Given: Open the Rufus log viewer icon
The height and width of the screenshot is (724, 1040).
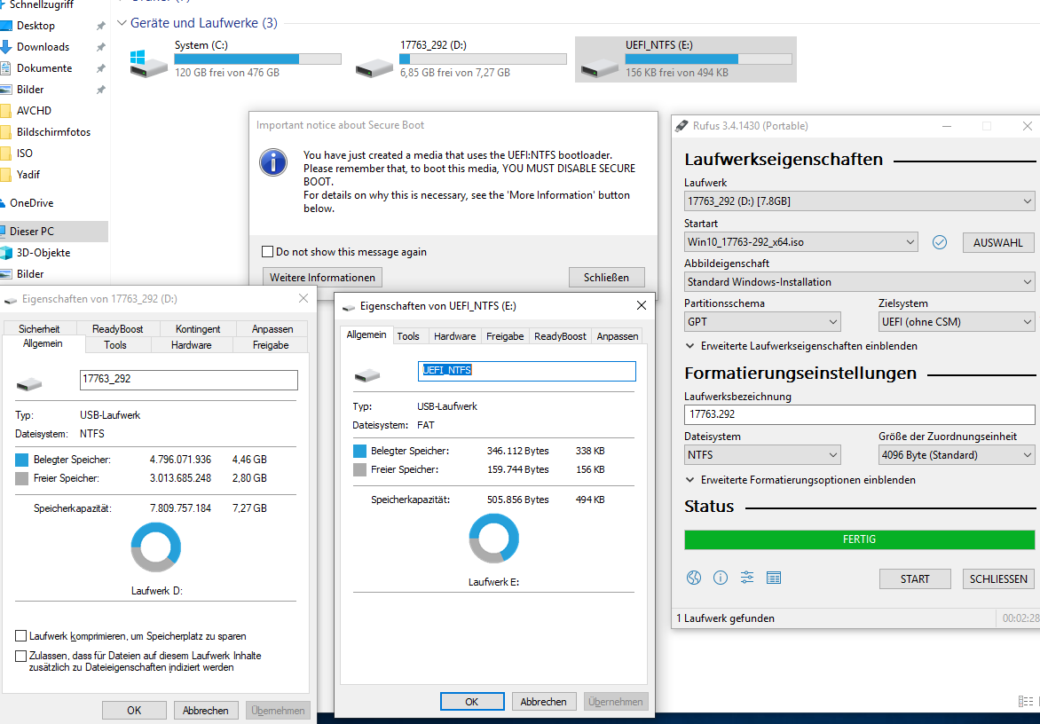Looking at the screenshot, I should point(773,577).
